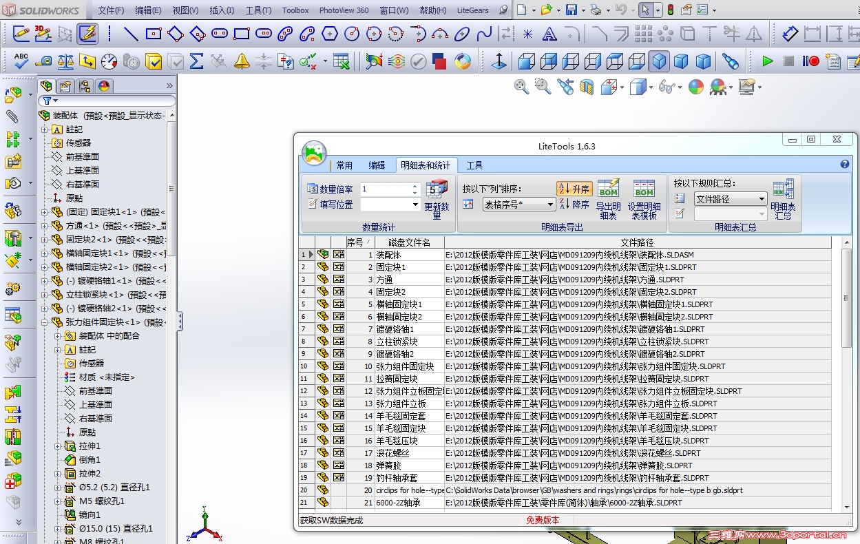Open the 插入(I) menu
This screenshot has height=544, width=860.
222,10
